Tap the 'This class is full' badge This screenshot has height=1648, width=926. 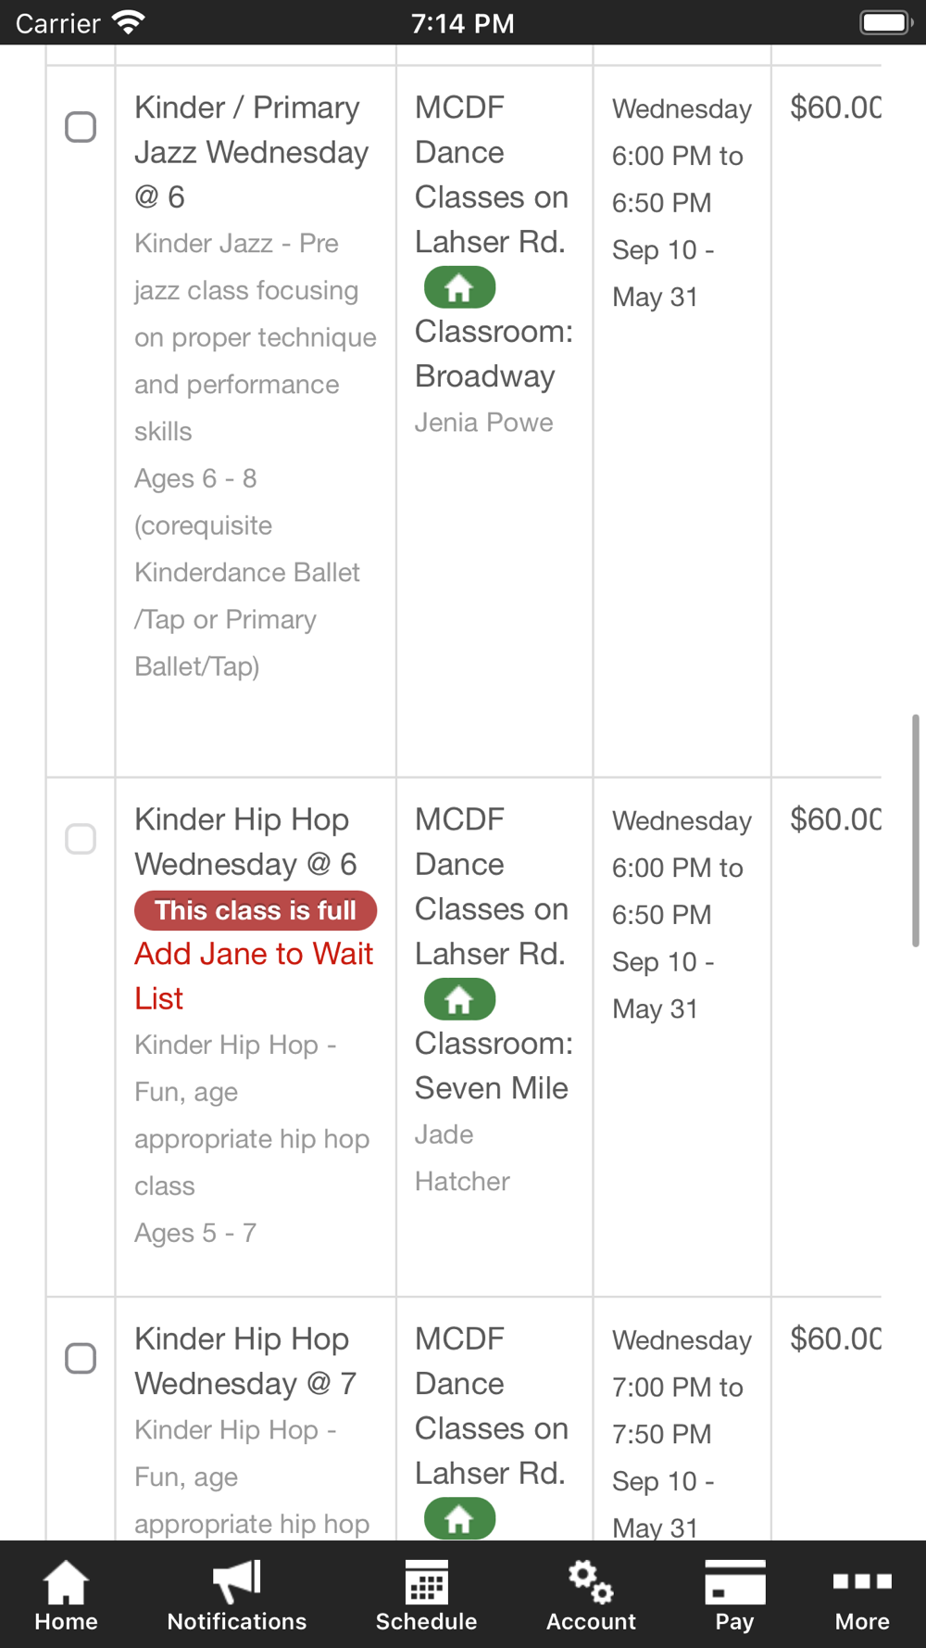[x=256, y=910]
